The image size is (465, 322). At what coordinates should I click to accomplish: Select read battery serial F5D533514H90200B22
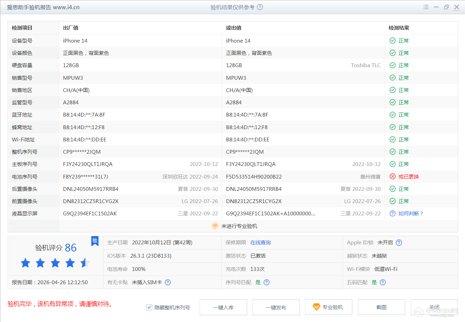tap(254, 177)
